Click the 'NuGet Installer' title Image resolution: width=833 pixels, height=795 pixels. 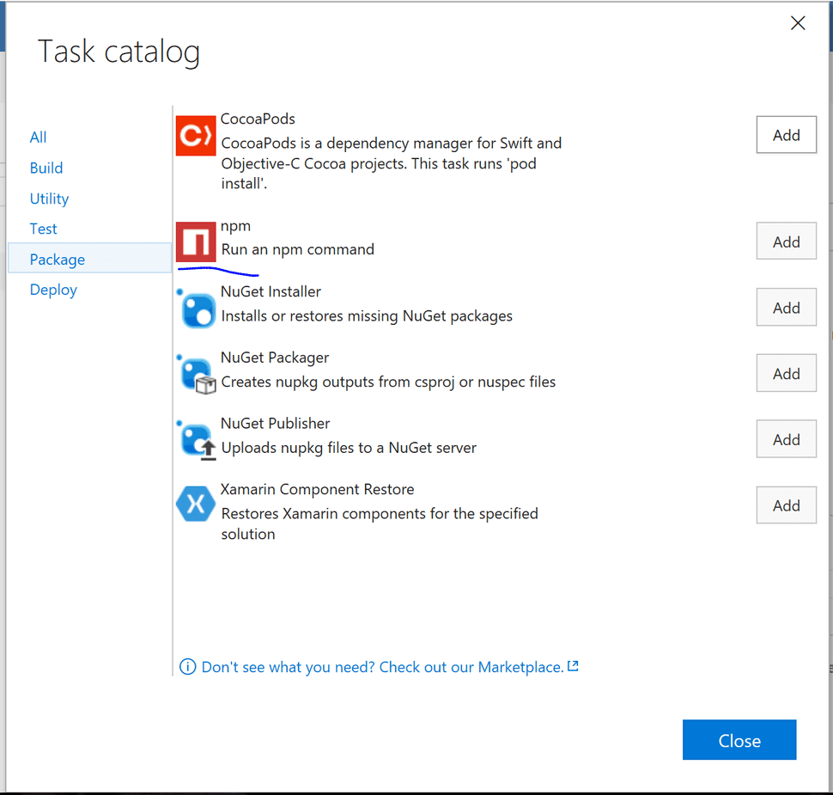click(x=271, y=291)
